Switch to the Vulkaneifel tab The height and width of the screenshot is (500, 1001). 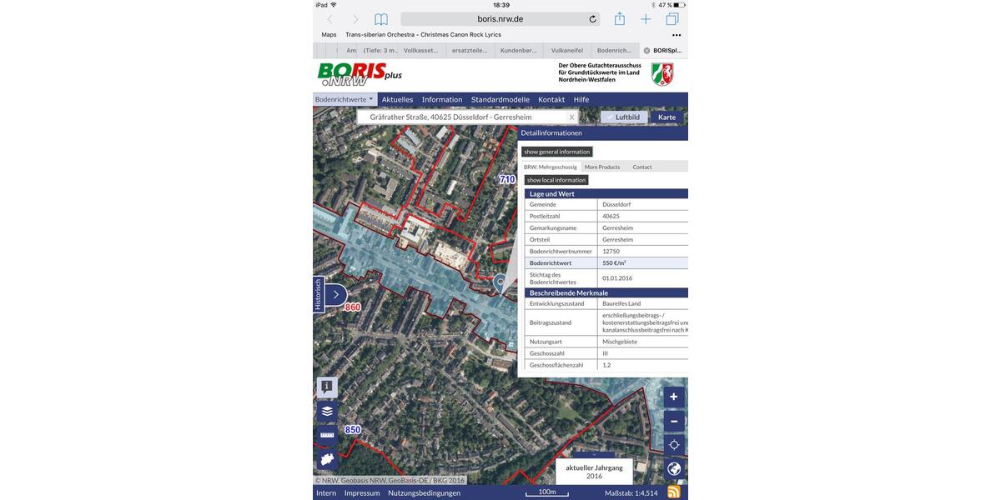pyautogui.click(x=567, y=51)
